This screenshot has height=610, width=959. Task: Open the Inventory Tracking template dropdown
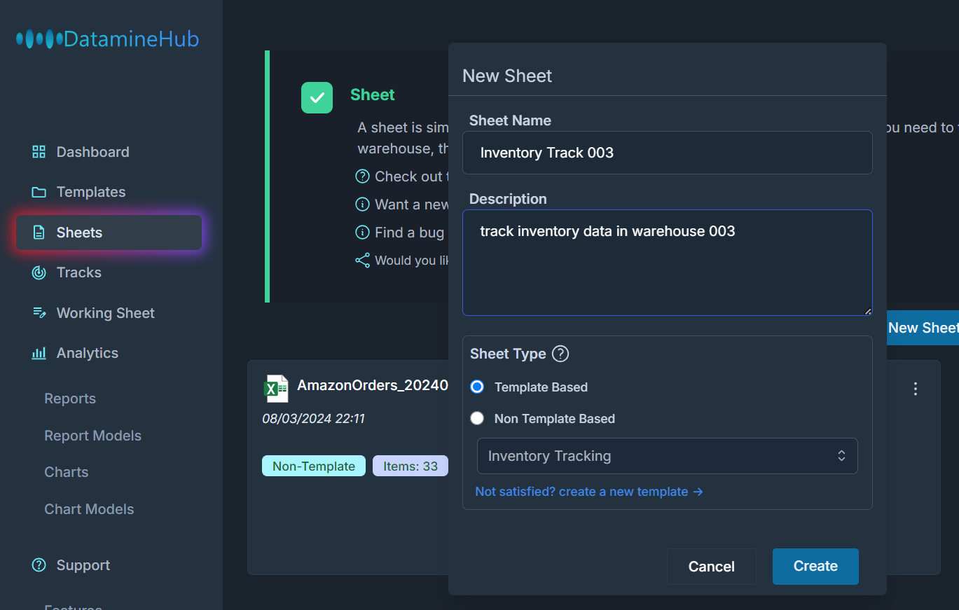pos(667,456)
